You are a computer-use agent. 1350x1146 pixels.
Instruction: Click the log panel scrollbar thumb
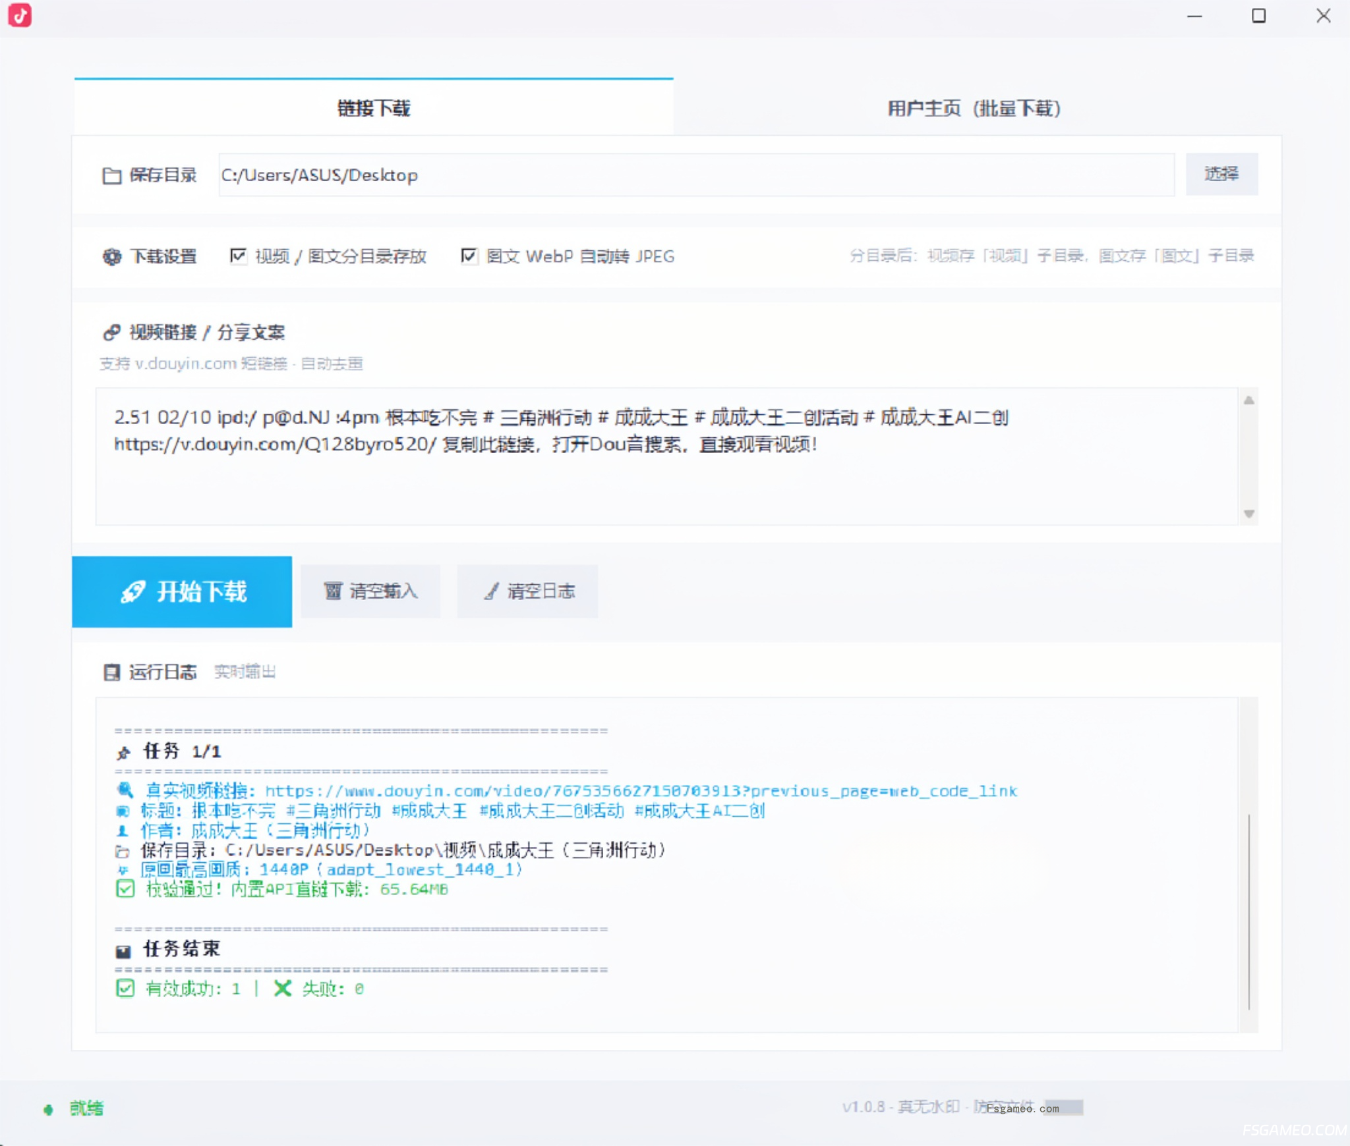pos(1248,912)
